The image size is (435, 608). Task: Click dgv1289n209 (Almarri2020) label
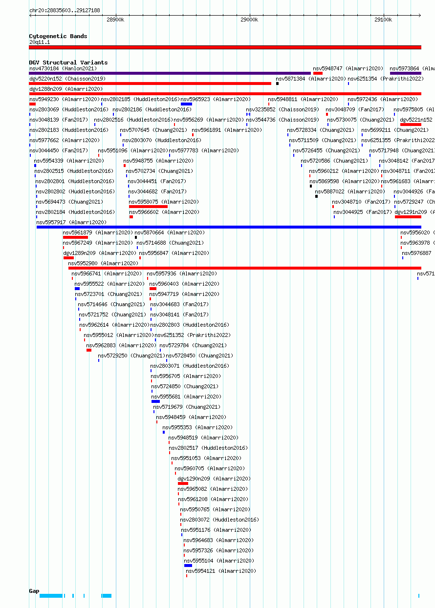[x=100, y=253]
